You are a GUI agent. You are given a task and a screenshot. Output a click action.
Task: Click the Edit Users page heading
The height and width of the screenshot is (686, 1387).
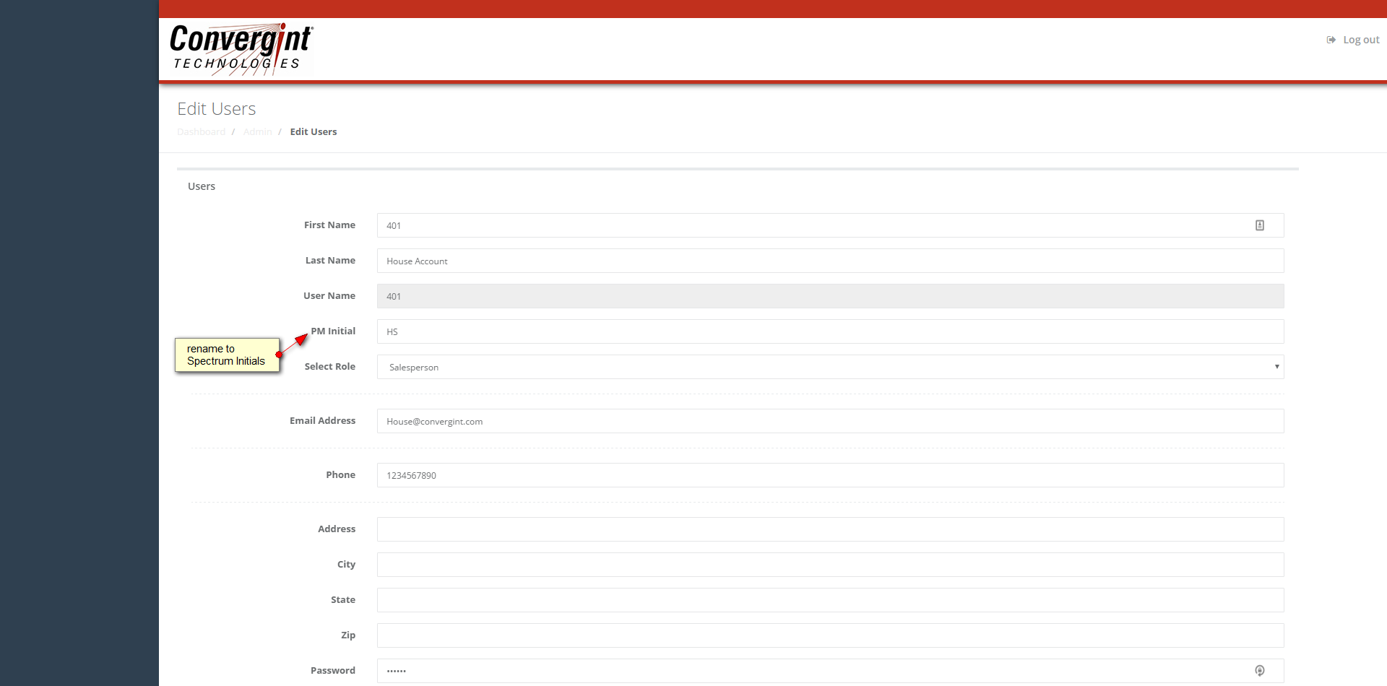pos(217,108)
